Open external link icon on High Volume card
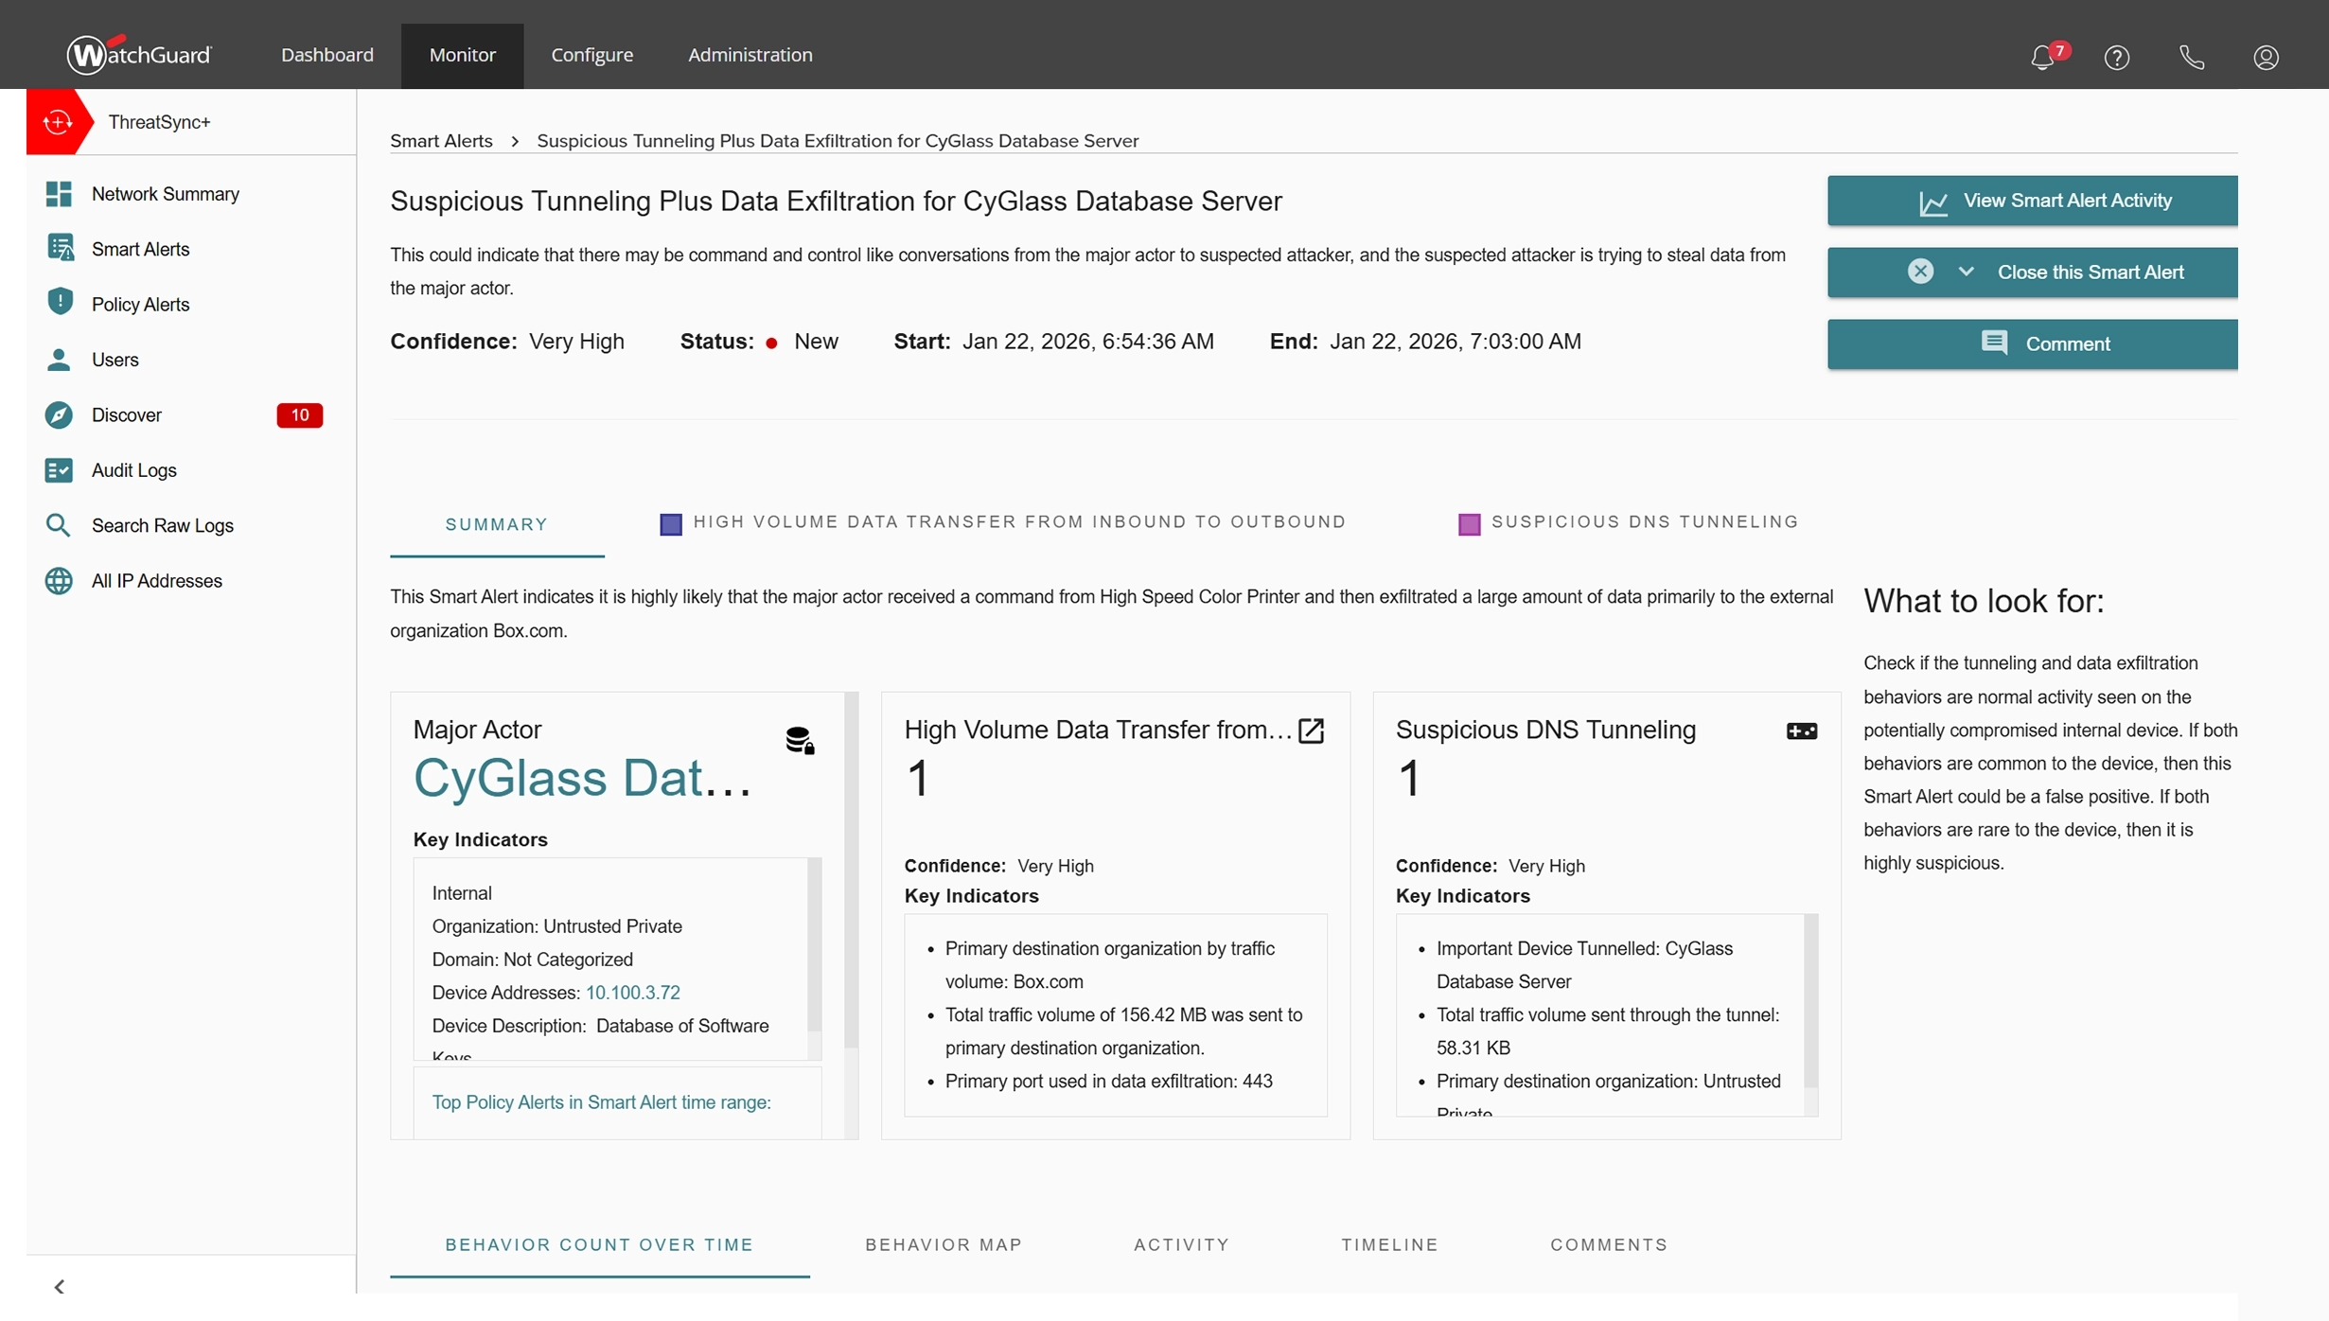 (1311, 731)
